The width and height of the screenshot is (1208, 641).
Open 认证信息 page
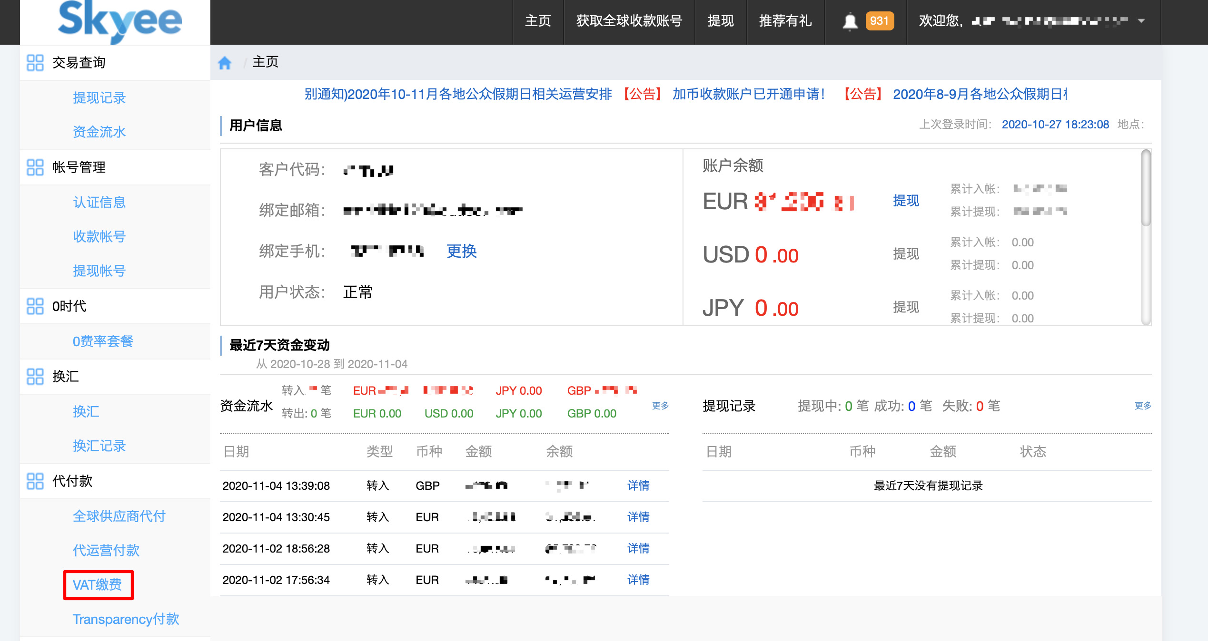coord(99,203)
